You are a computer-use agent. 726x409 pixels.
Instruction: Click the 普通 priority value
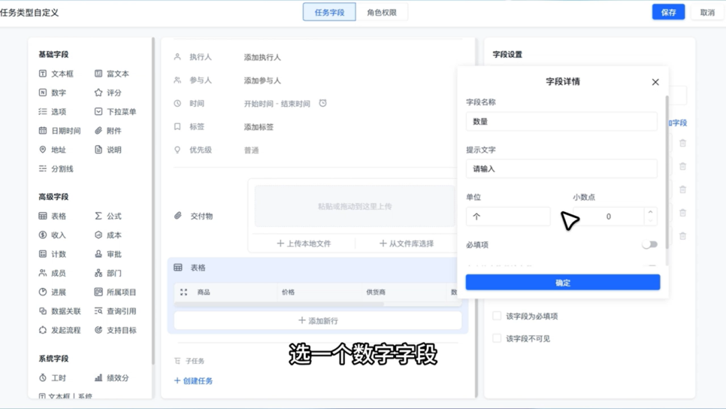(251, 150)
